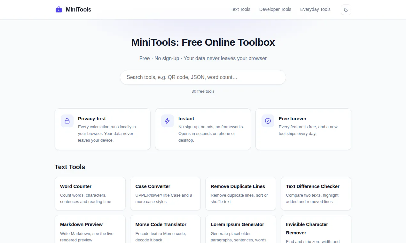Click the "Text Tools" section heading
The width and height of the screenshot is (406, 243).
[x=70, y=167]
